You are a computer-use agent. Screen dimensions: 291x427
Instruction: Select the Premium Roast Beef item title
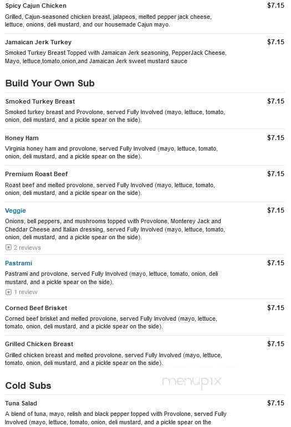pyautogui.click(x=36, y=174)
